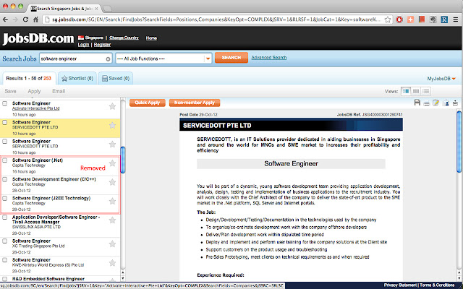Reload the page with refresh icon

[x=25, y=20]
